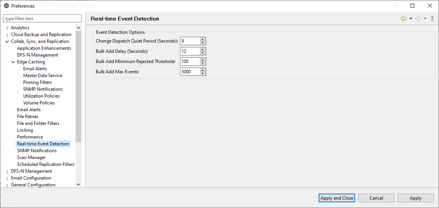439x208 pixels.
Task: Open the forward history dropdown arrow
Action: pyautogui.click(x=425, y=19)
